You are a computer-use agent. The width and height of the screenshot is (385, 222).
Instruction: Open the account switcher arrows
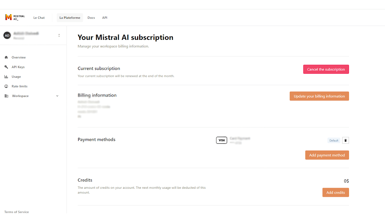click(59, 35)
